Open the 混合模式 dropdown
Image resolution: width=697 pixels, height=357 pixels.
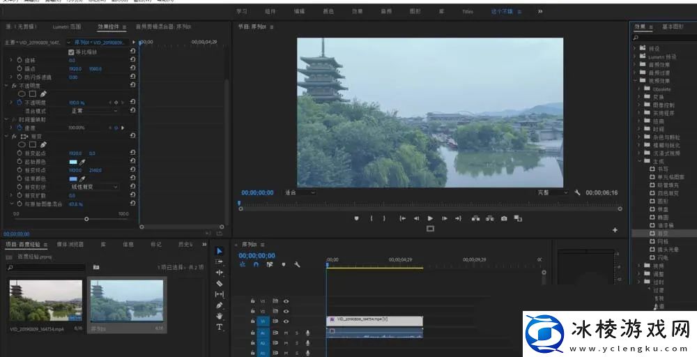point(93,111)
